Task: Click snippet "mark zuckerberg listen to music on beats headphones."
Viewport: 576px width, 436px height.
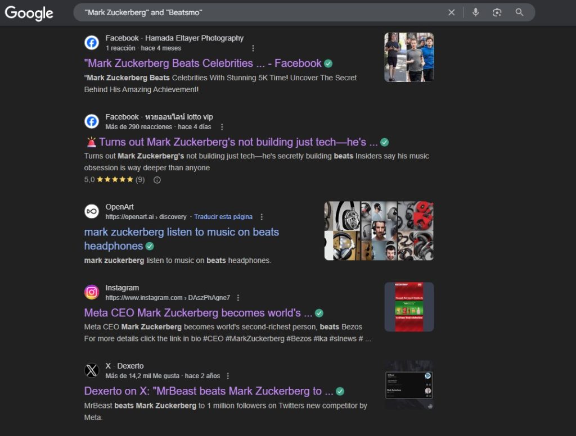Action: coord(177,260)
